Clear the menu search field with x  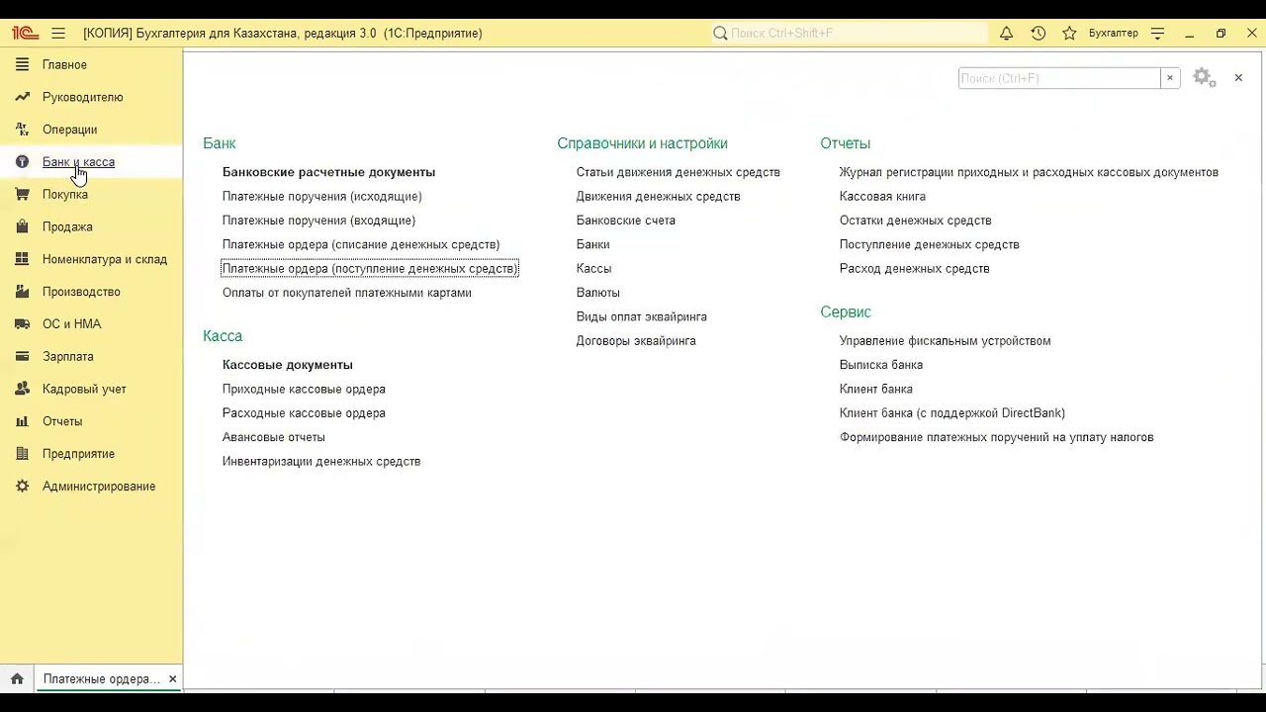1170,78
